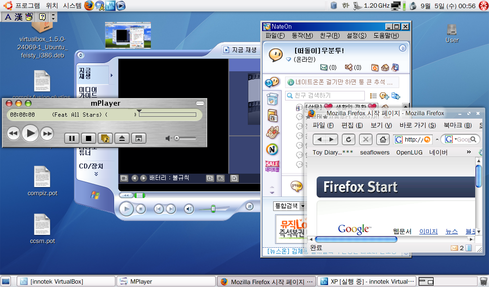Image resolution: width=489 pixels, height=287 pixels.
Task: Click Firefox stop loading button
Action: point(365,139)
